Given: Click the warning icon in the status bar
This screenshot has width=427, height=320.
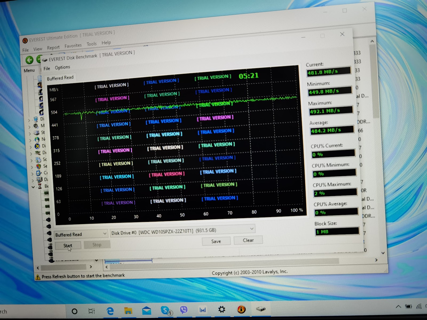Looking at the screenshot, I should pos(38,277).
